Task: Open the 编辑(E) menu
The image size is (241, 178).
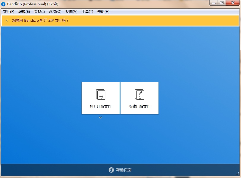Action: (x=24, y=12)
